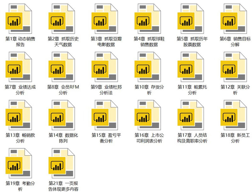This screenshot has height=192, width=252.
Task: Select the 第21章 一页报告体现更多内容 file icon
Action: click(x=62, y=163)
